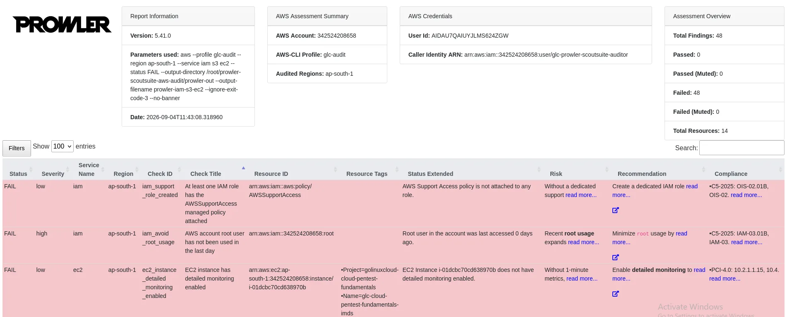Select the Report Information panel header
The height and width of the screenshot is (317, 787).
pos(188,16)
